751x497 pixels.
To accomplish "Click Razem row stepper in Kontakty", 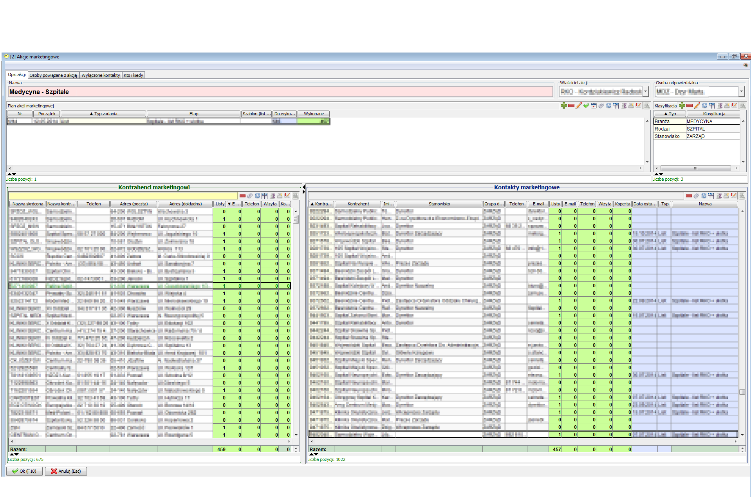I will pyautogui.click(x=742, y=449).
